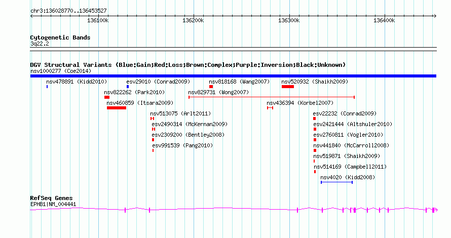Click nsv513075 (Arlt2011) label

pyautogui.click(x=180, y=113)
